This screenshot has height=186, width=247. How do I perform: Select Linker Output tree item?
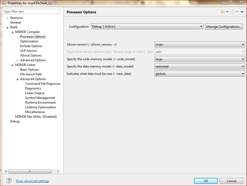click(35, 93)
